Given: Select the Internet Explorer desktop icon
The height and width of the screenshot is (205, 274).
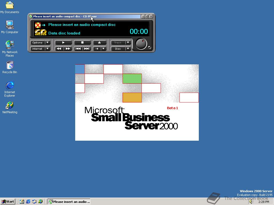Looking at the screenshot, I should click(x=10, y=89).
